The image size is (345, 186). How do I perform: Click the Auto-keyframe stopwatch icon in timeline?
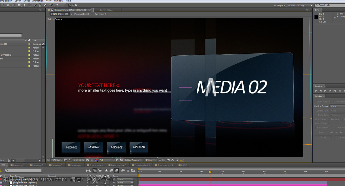128,170
